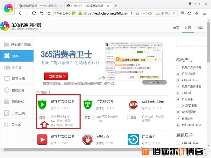Expand the address bar dropdown arrow
211x158 pixels.
144,13
